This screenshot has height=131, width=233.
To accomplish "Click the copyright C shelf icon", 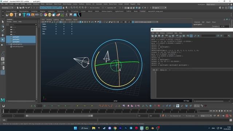I will [41, 15].
